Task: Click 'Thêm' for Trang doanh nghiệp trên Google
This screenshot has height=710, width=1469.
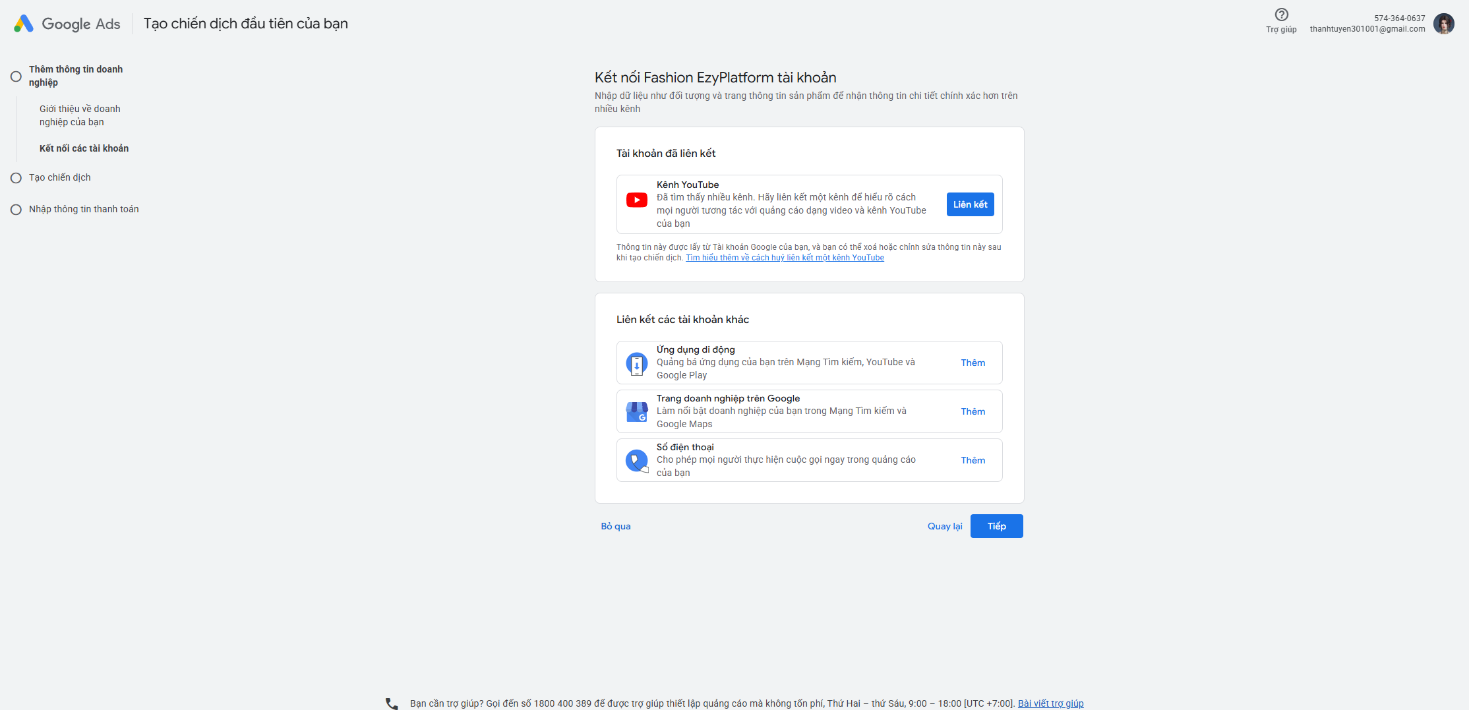Action: click(x=973, y=411)
